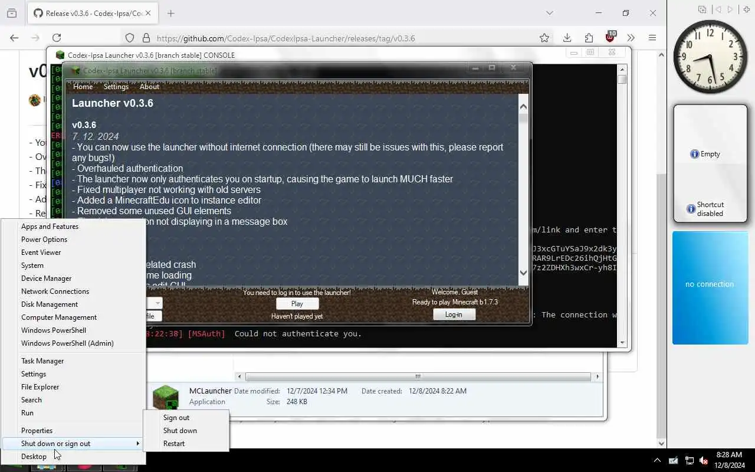Image resolution: width=755 pixels, height=472 pixels.
Task: Click the Empty info icon in gadget
Action: (x=694, y=154)
